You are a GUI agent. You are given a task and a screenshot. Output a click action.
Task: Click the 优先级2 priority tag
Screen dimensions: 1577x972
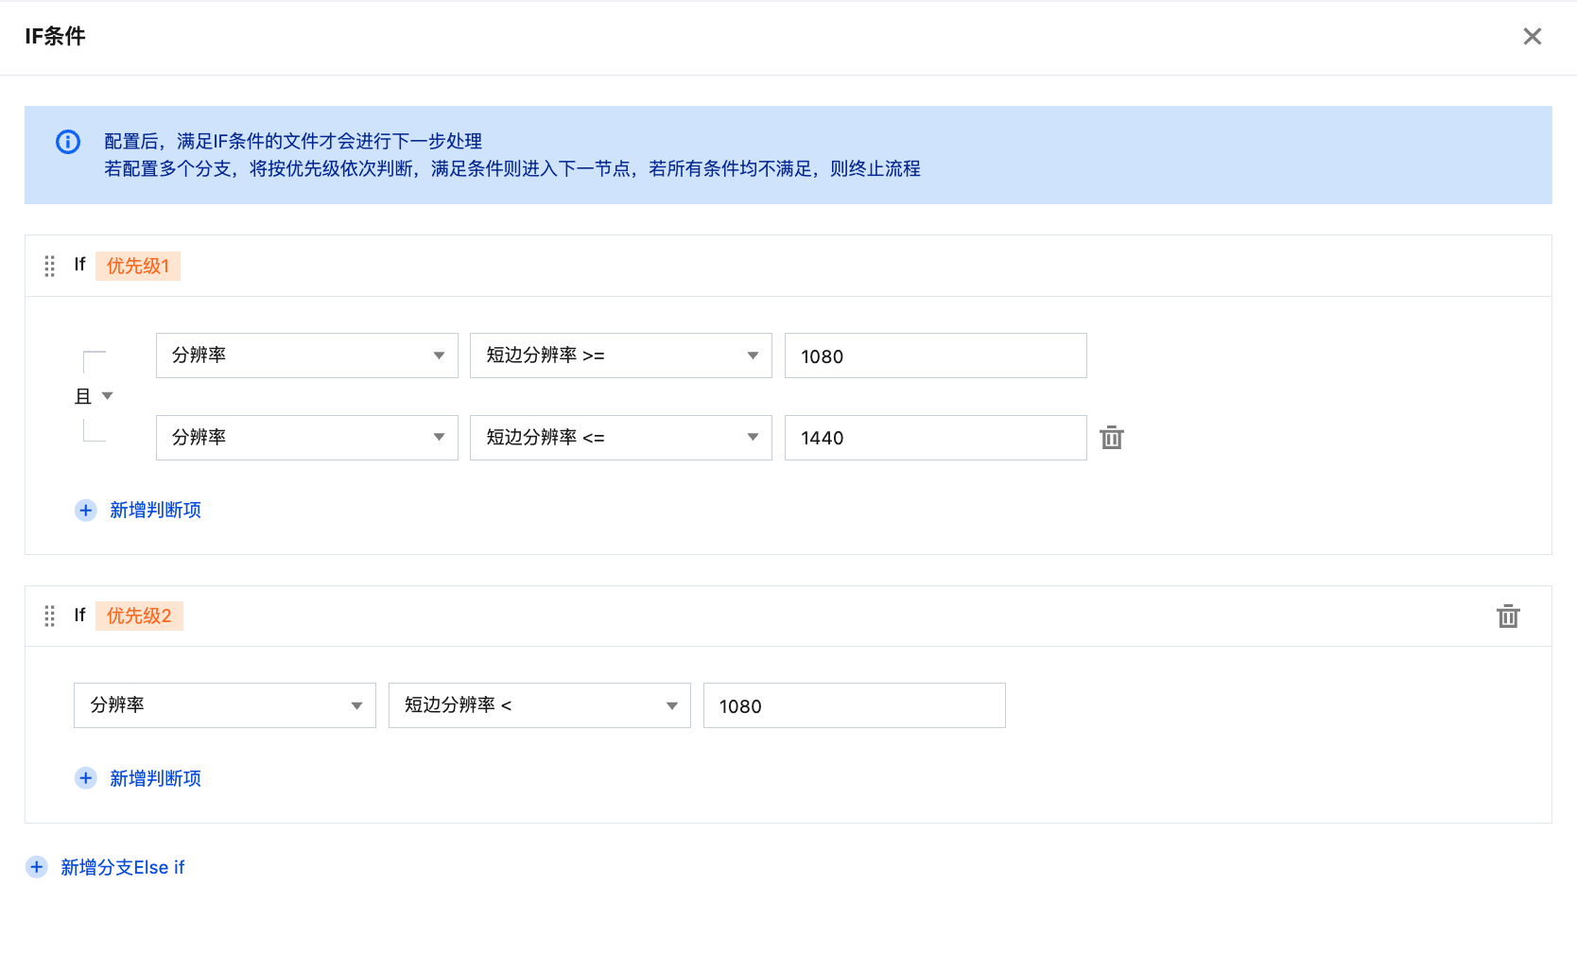[x=139, y=616]
